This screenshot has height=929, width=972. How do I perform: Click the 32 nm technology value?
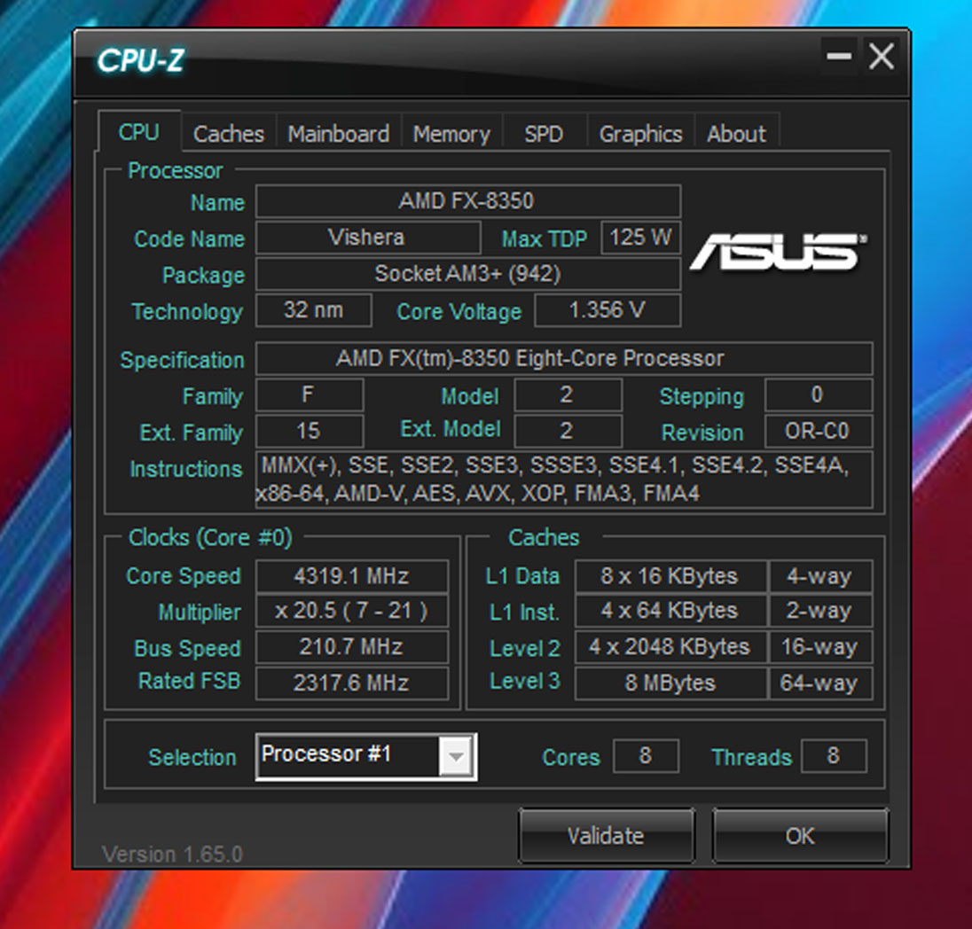(313, 310)
